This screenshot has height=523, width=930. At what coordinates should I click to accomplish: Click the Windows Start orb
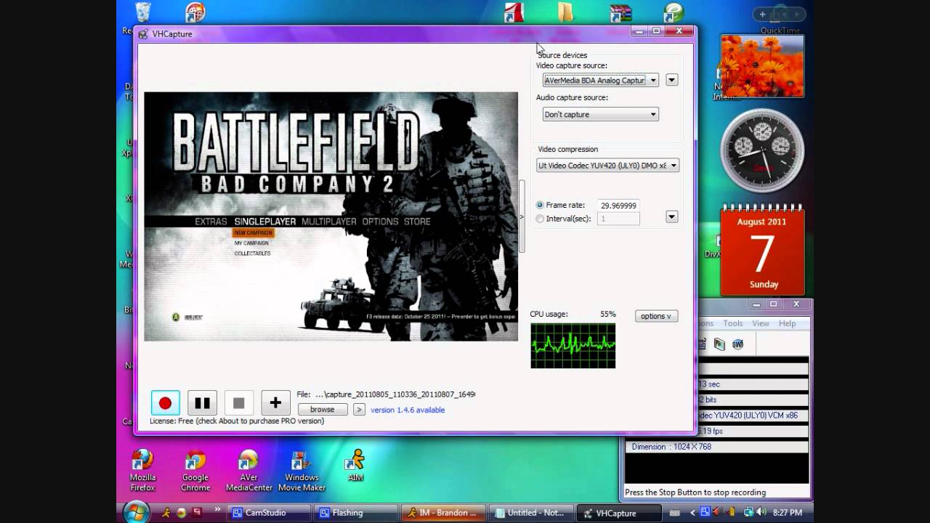click(x=136, y=512)
